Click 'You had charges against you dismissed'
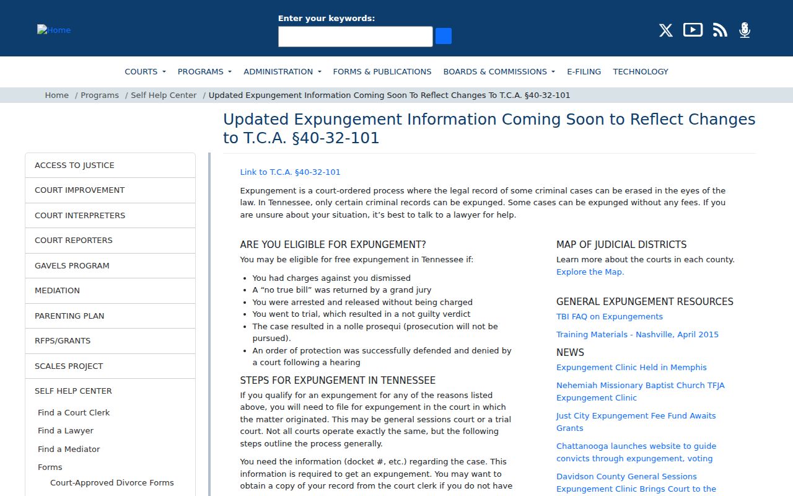Image resolution: width=793 pixels, height=496 pixels. point(331,278)
